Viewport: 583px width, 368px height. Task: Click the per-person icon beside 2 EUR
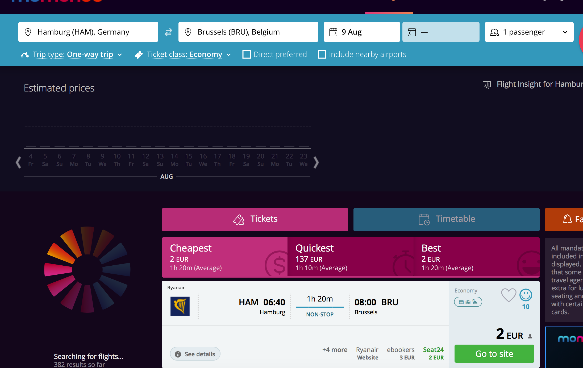[x=530, y=336]
